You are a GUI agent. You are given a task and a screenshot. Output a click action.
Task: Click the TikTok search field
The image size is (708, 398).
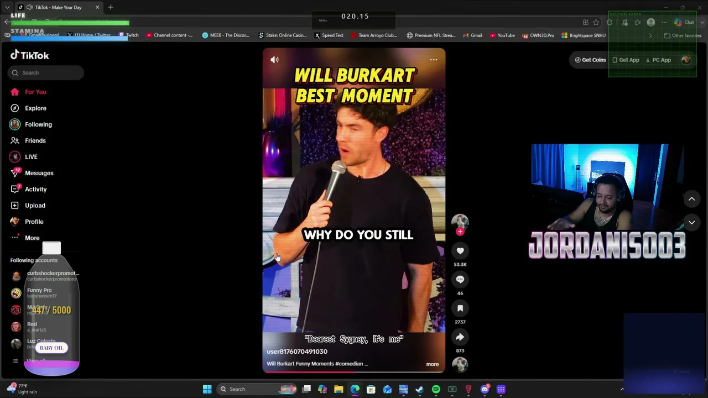pyautogui.click(x=46, y=72)
